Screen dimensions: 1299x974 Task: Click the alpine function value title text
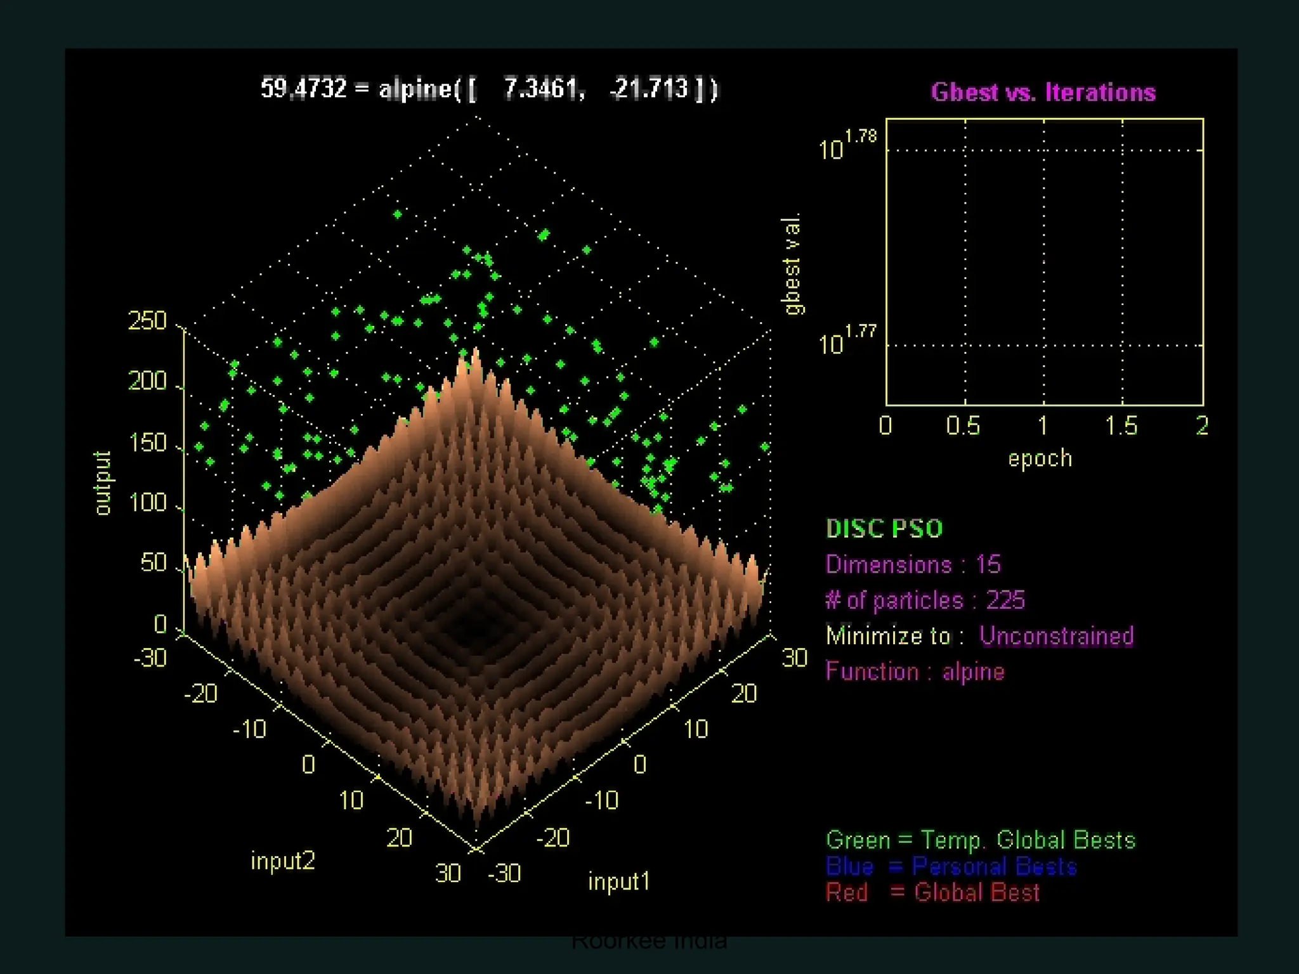click(x=488, y=88)
